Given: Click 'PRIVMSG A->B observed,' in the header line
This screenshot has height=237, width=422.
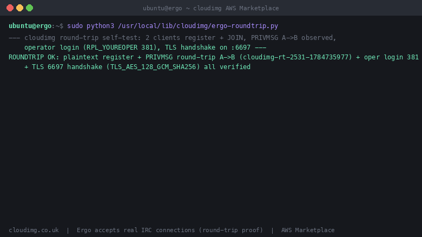Looking at the screenshot, I should (x=294, y=38).
